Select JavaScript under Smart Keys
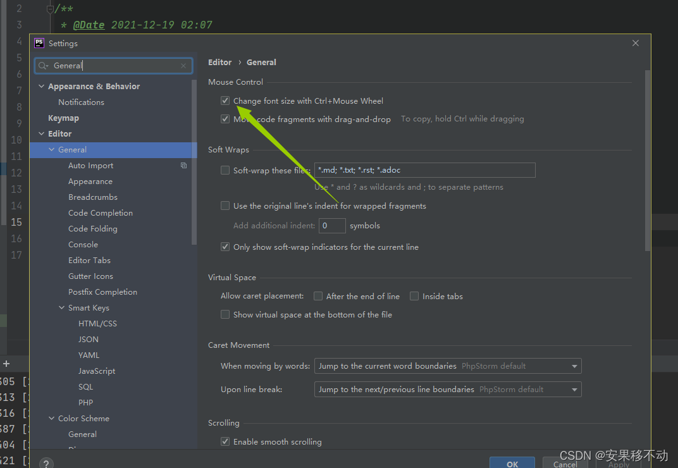The height and width of the screenshot is (468, 678). click(x=97, y=371)
